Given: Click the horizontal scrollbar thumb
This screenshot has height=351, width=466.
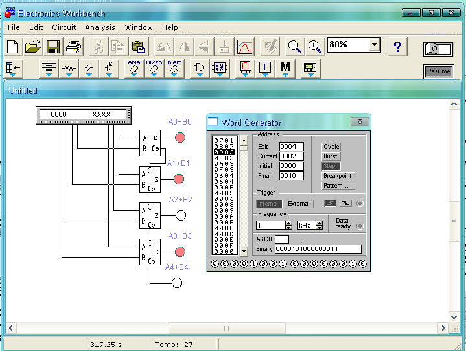Looking at the screenshot, I should coord(227,328).
